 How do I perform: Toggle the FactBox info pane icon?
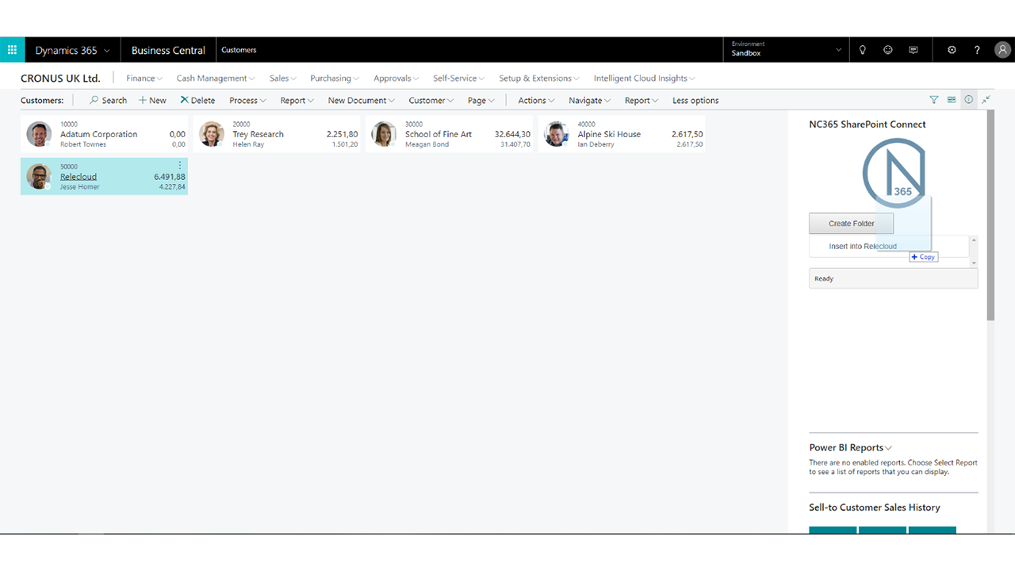(969, 100)
